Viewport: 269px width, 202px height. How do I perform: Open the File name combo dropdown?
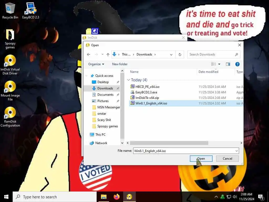coord(237,151)
